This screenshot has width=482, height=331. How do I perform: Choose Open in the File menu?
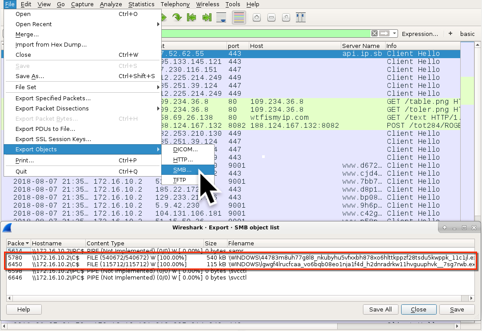tap(82, 14)
